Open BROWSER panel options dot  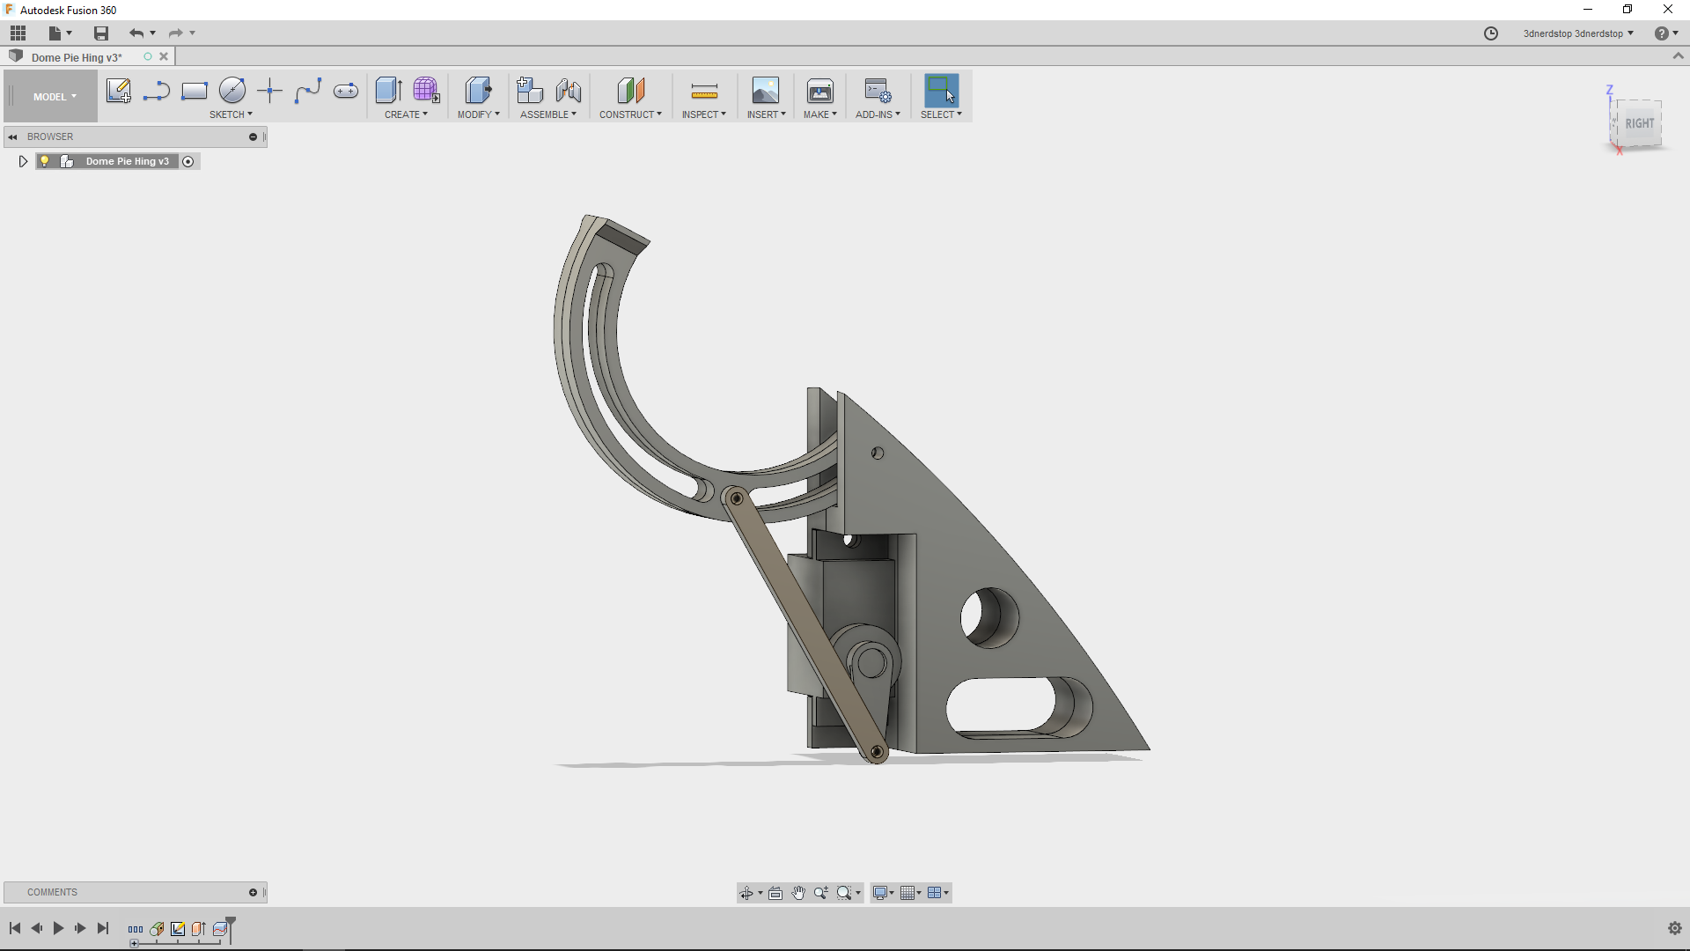pyautogui.click(x=253, y=137)
